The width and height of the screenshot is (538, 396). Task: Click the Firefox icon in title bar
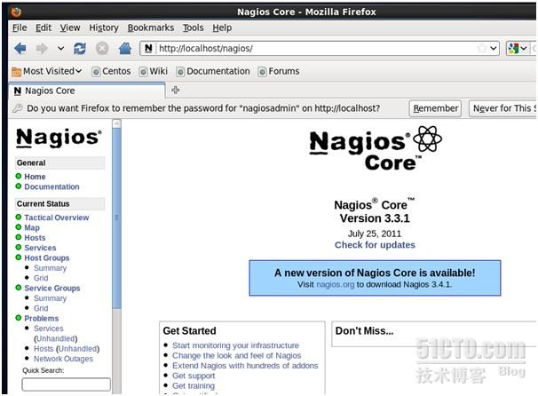click(16, 12)
